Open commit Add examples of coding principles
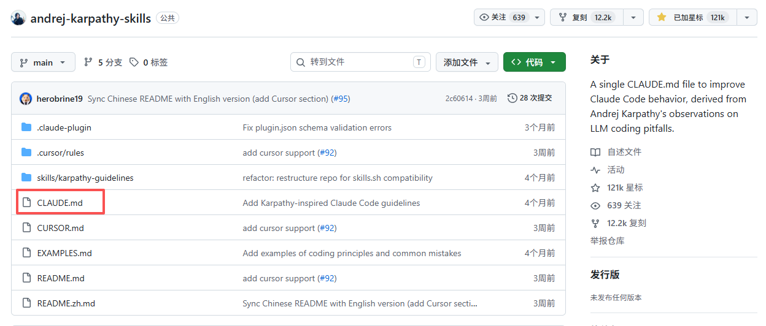The width and height of the screenshot is (766, 326). (352, 253)
